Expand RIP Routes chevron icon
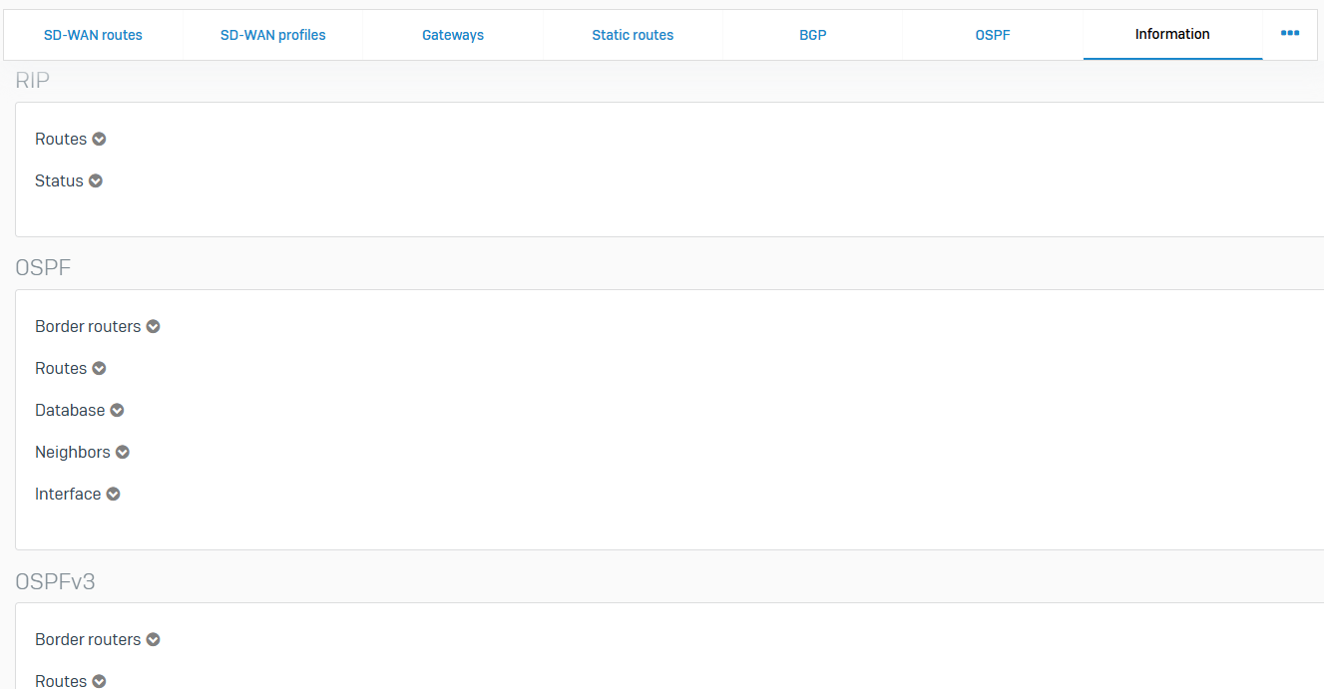The image size is (1324, 689). [99, 140]
